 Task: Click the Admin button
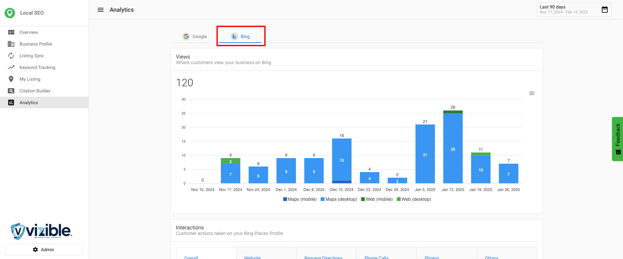coord(44,250)
